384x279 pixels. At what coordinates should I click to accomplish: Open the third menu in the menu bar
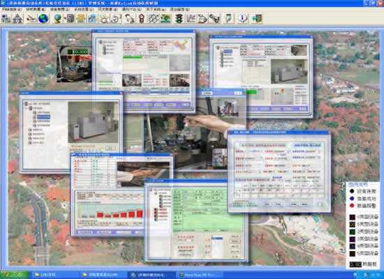(60, 9)
